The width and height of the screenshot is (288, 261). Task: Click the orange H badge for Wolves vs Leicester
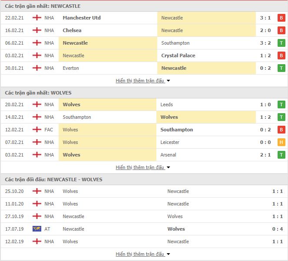(281, 142)
